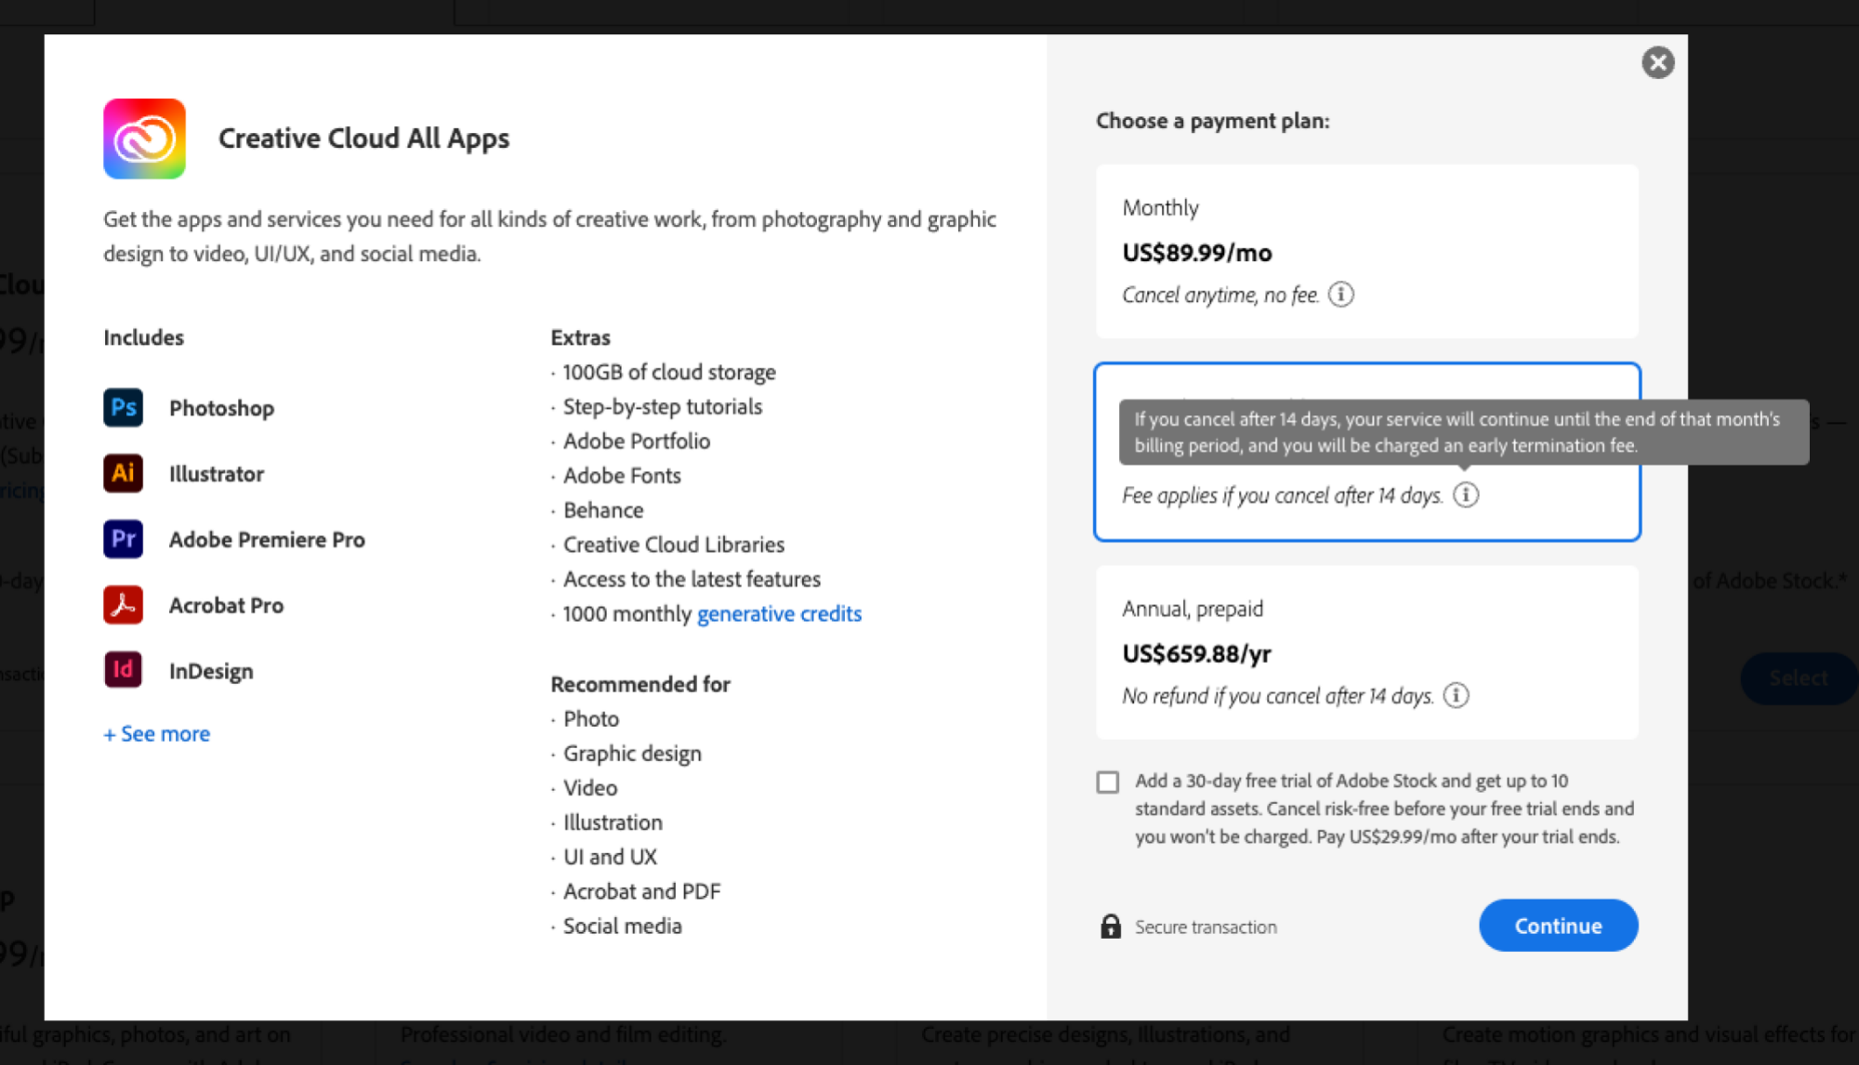The image size is (1859, 1065).
Task: Click Adobe Portfolio in Extras
Action: tap(636, 440)
